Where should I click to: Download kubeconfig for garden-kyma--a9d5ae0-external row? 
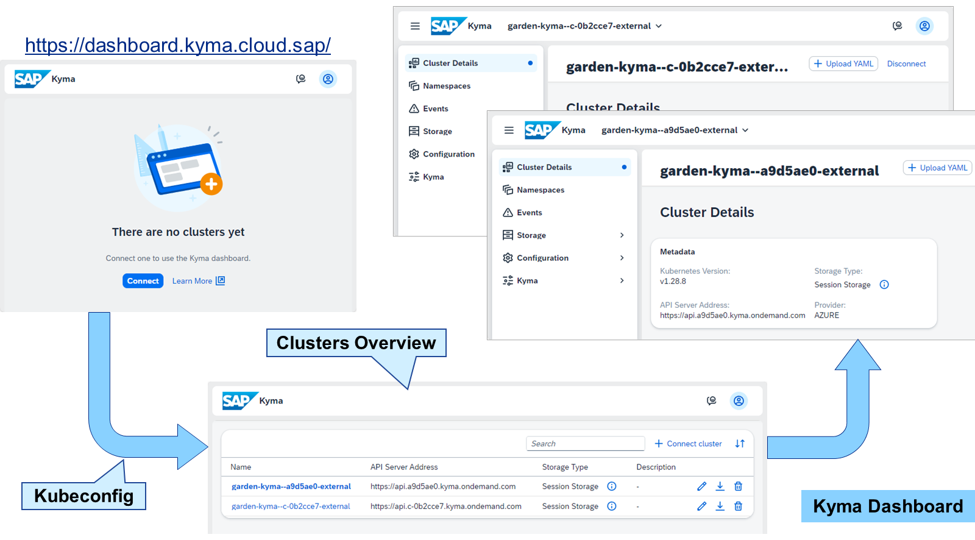720,486
